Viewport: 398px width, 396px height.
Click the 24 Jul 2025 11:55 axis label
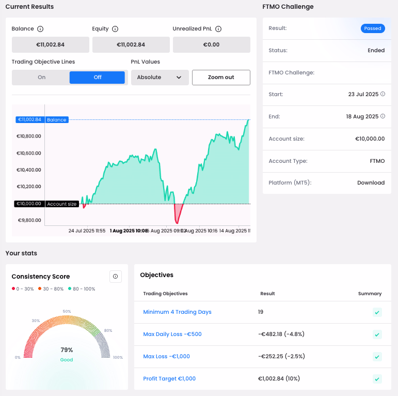pos(87,231)
